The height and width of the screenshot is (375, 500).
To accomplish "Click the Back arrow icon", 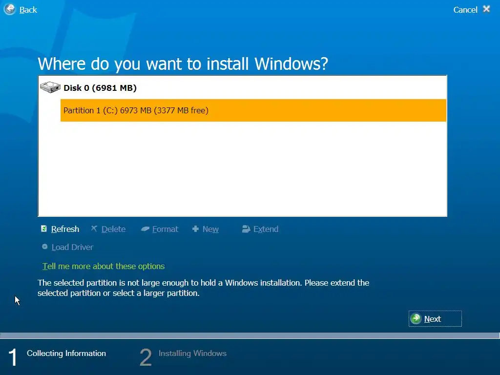I will [10, 9].
